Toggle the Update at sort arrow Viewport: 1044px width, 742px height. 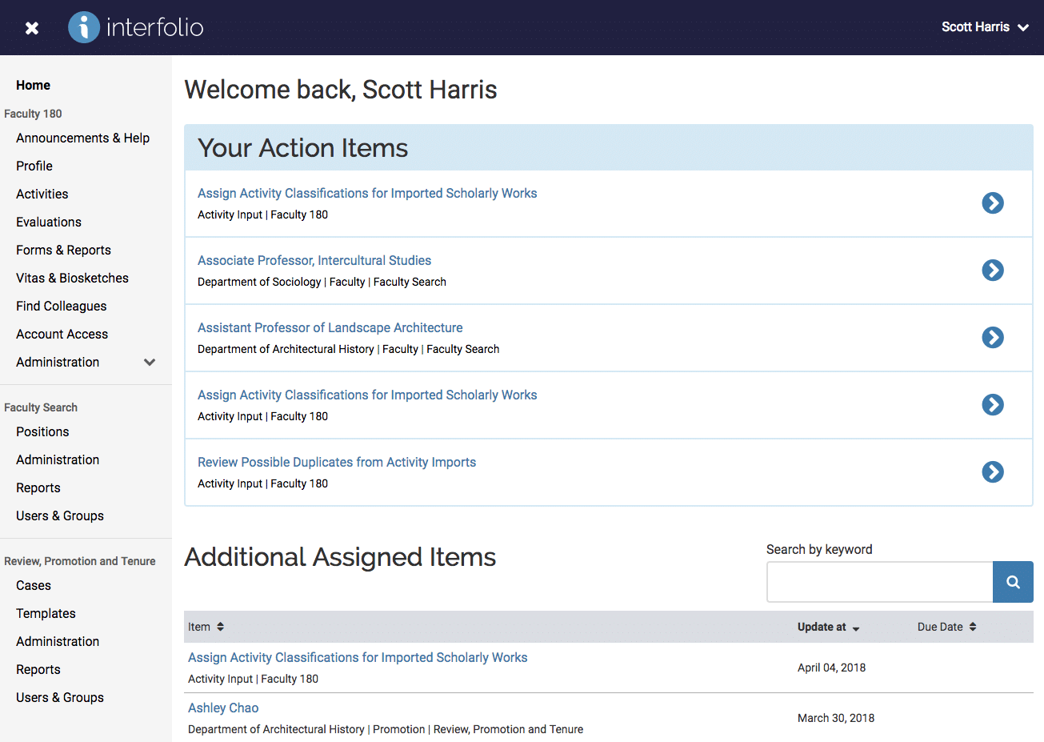pos(856,628)
